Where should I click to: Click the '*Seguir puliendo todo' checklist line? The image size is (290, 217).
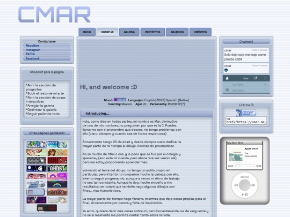tap(42, 114)
